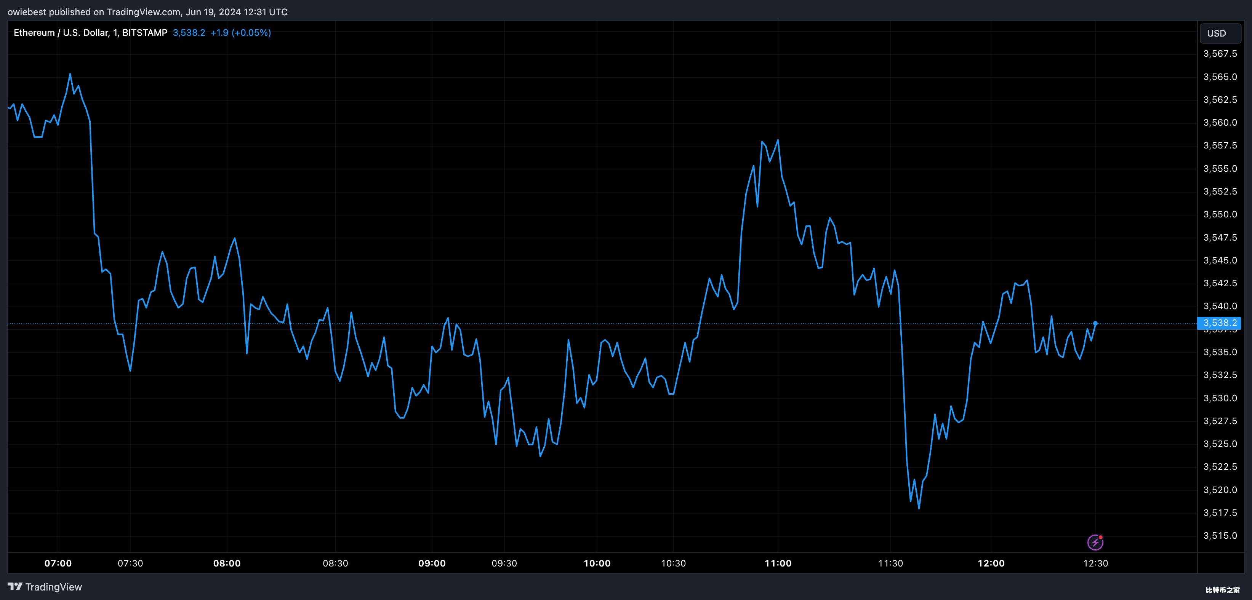Click the 12:30 time axis label
The height and width of the screenshot is (600, 1252).
[x=1095, y=563]
